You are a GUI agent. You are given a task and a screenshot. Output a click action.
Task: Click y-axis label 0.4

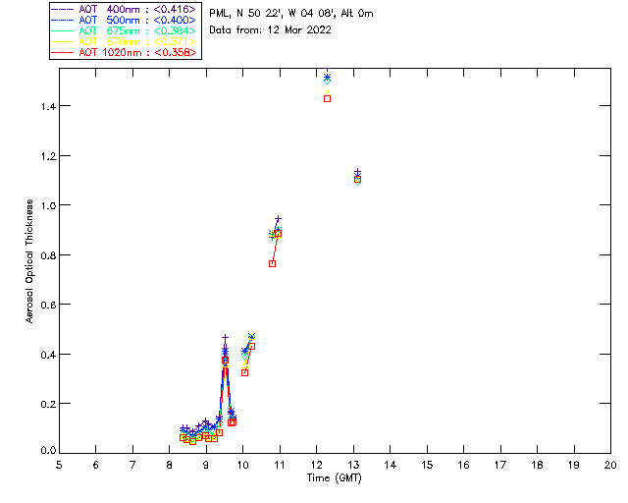point(48,355)
